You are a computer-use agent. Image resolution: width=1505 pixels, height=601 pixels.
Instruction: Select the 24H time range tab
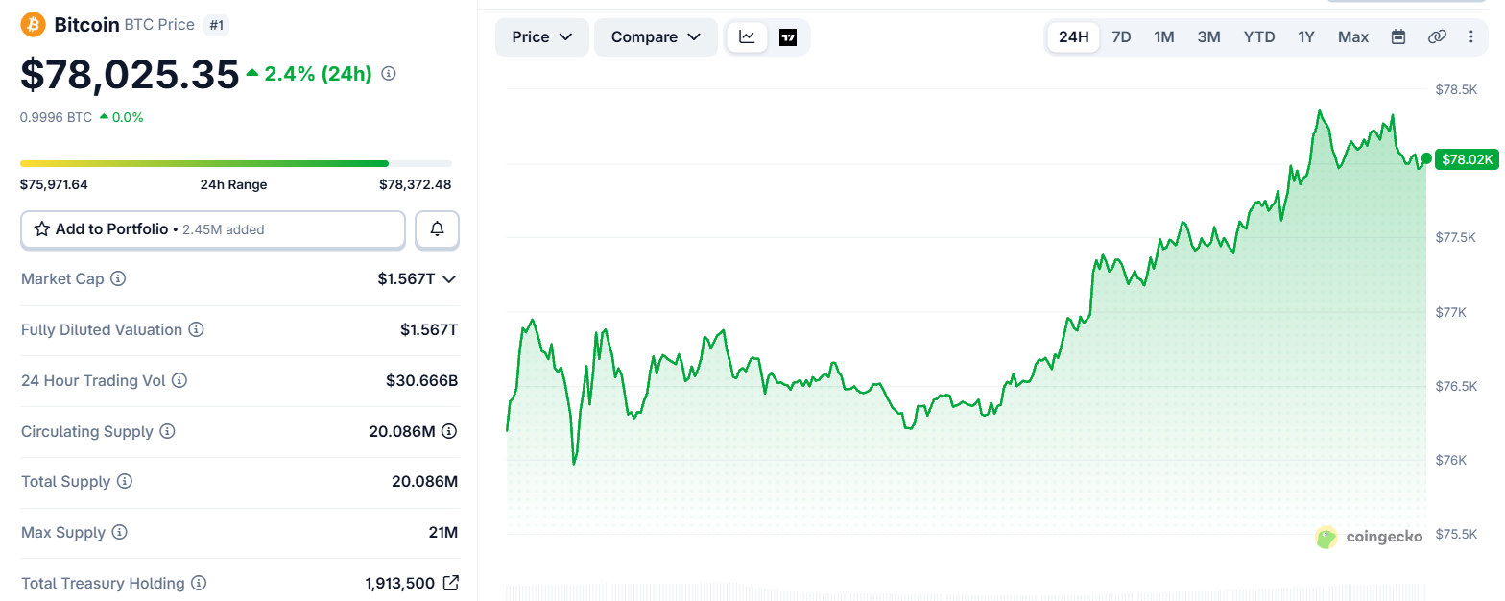(1073, 37)
